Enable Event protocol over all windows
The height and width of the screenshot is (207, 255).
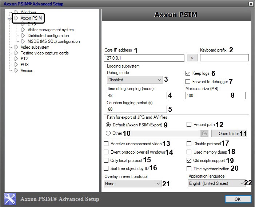pyautogui.click(x=106, y=152)
